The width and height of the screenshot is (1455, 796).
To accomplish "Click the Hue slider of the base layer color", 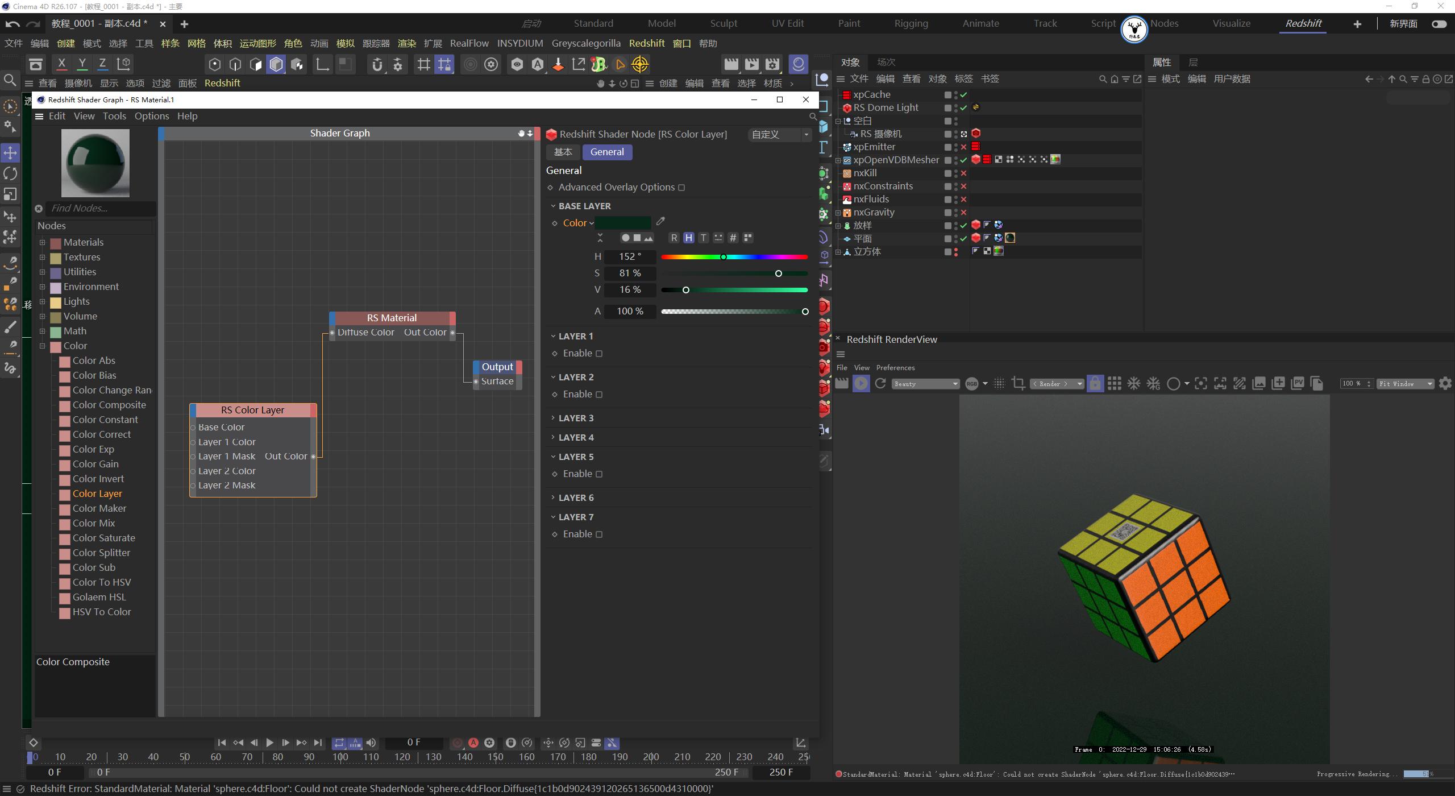I will click(733, 256).
